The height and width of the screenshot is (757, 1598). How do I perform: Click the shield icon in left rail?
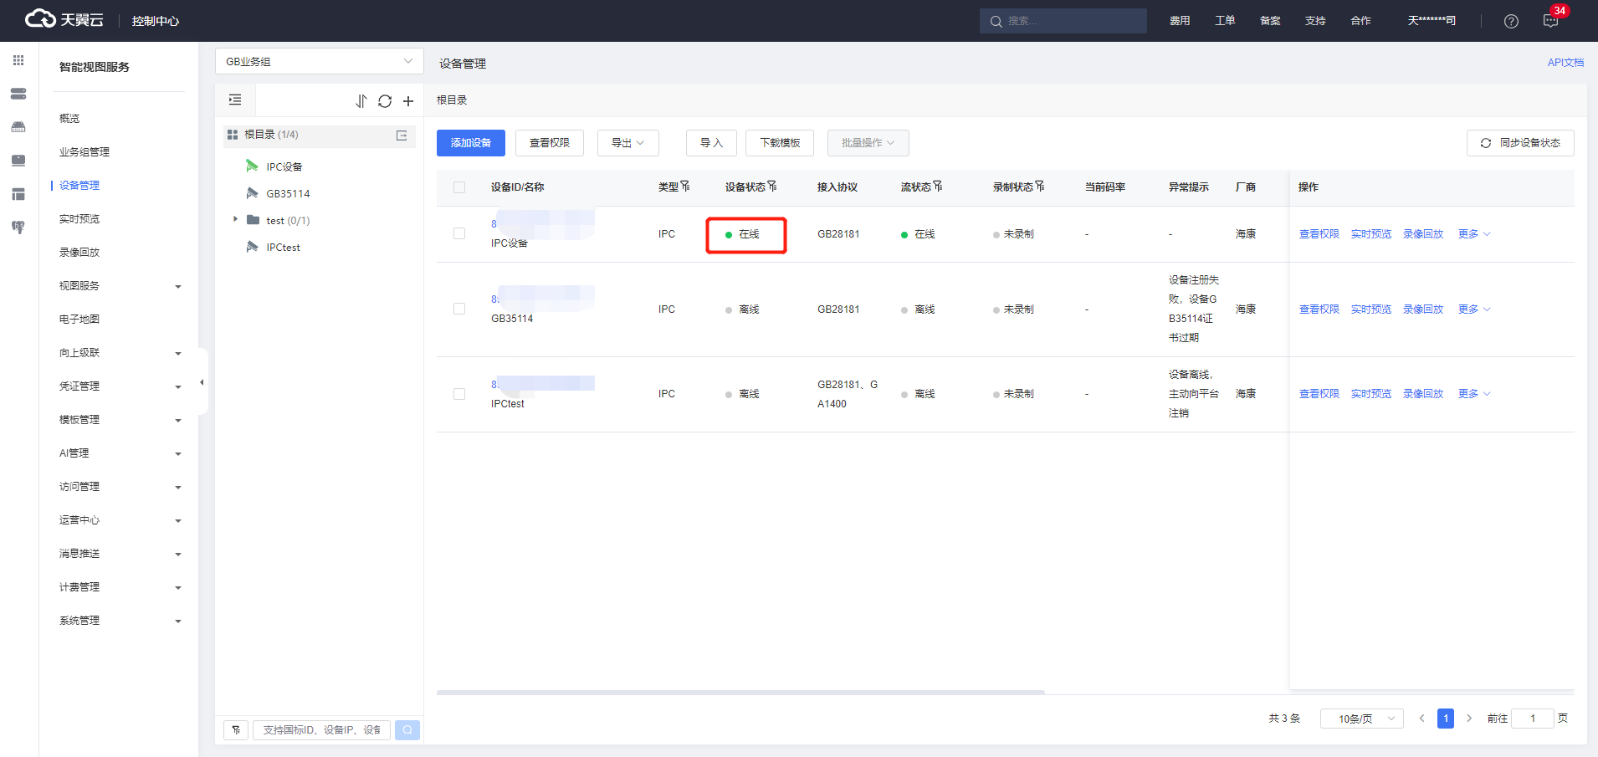click(18, 228)
